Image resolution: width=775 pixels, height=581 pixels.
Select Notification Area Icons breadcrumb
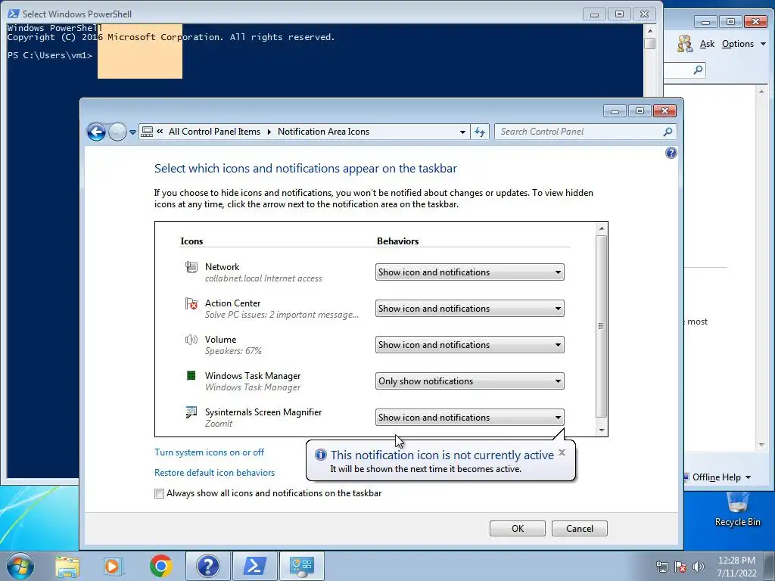tap(323, 132)
